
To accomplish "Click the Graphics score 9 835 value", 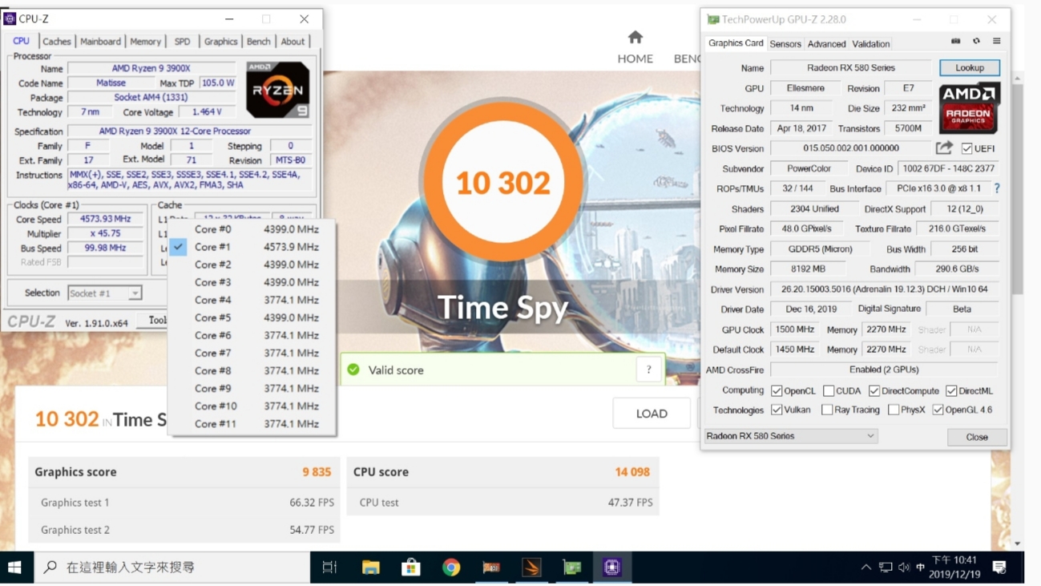I will tap(317, 472).
